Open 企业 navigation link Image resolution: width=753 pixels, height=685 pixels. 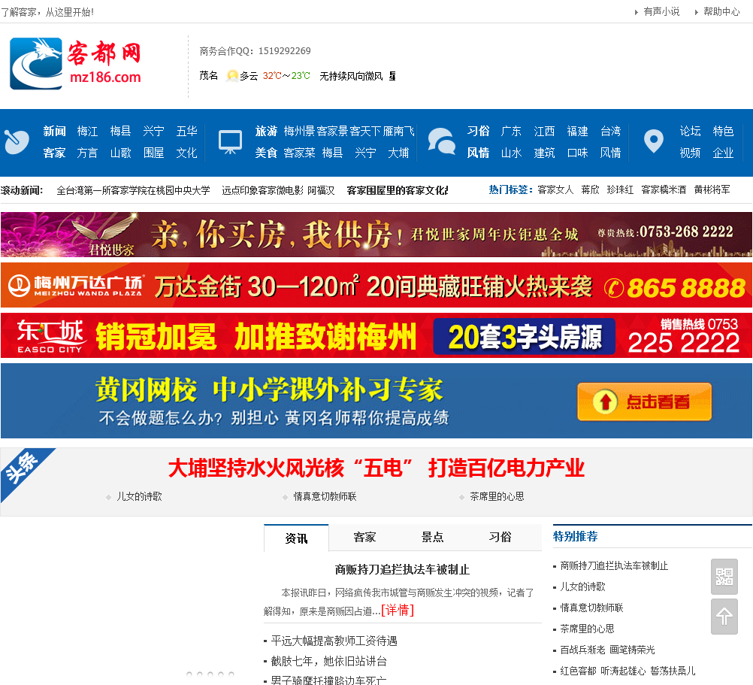723,153
